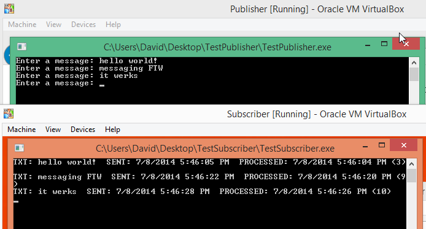Minimize the TestPublisher console window
426x229 pixels.
click(368, 45)
